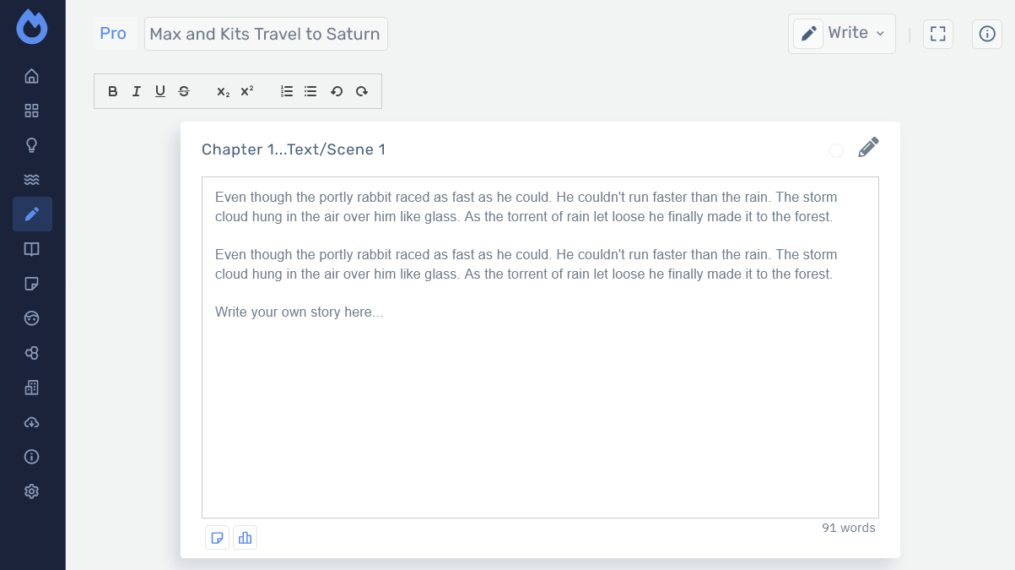
Task: Click the Pro badge
Action: (x=113, y=34)
